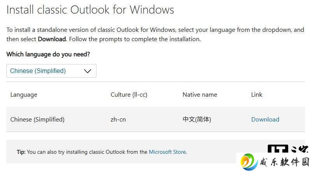314x172 pixels.
Task: Select the 中文(简体) native name cell
Action: [197, 120]
